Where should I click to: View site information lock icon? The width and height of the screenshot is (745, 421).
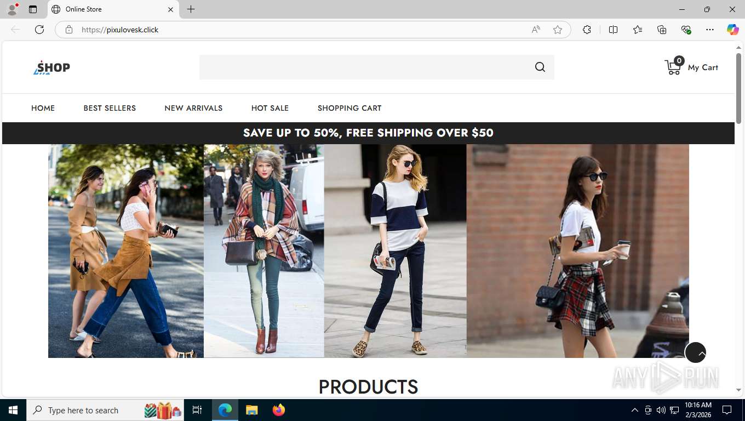tap(69, 30)
